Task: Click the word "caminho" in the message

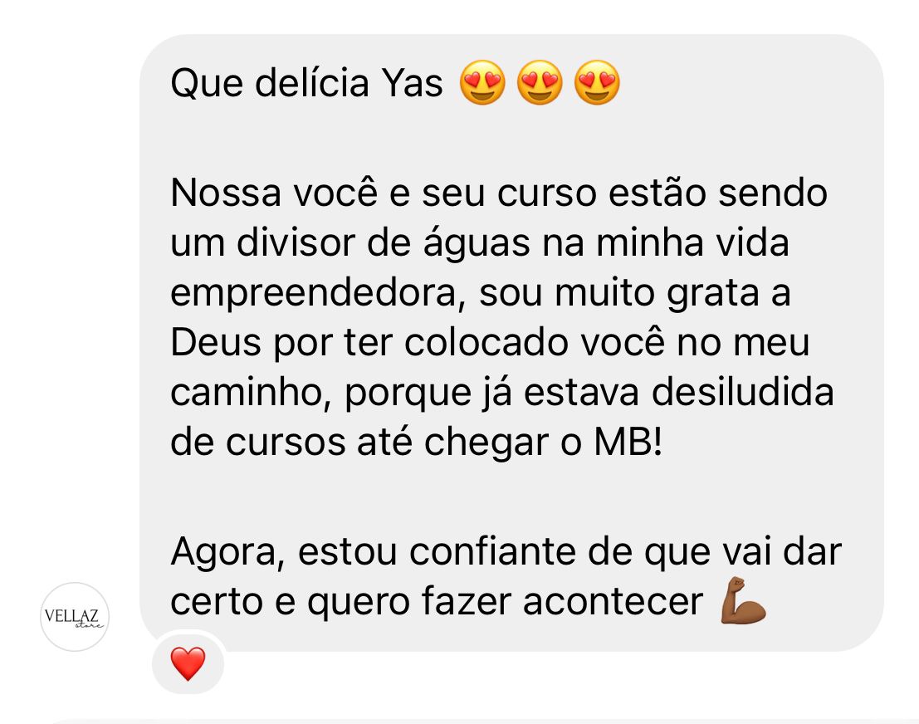Action: 247,392
